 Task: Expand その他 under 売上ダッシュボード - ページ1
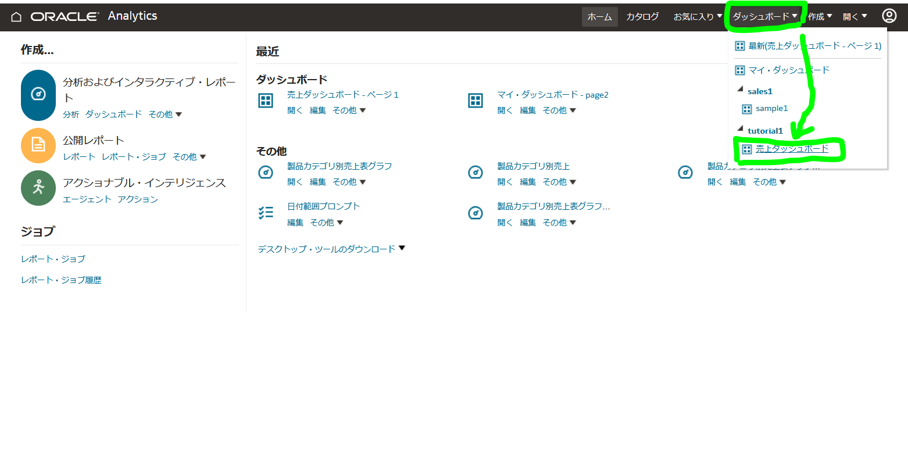349,110
